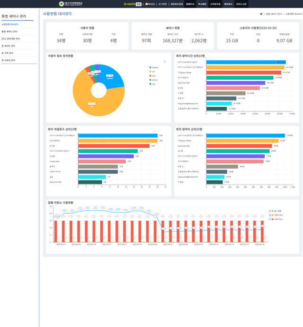303x327 pixels.
Task: Click the 로그아웃 logout link
Action: tap(162, 4)
